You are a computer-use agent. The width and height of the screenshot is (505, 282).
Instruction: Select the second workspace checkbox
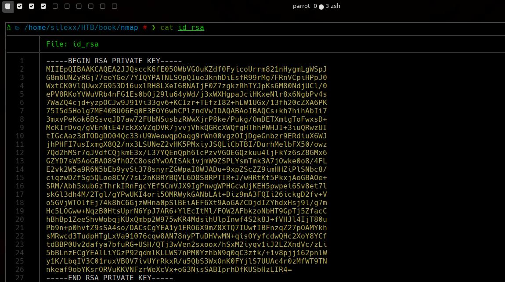pyautogui.click(x=19, y=7)
